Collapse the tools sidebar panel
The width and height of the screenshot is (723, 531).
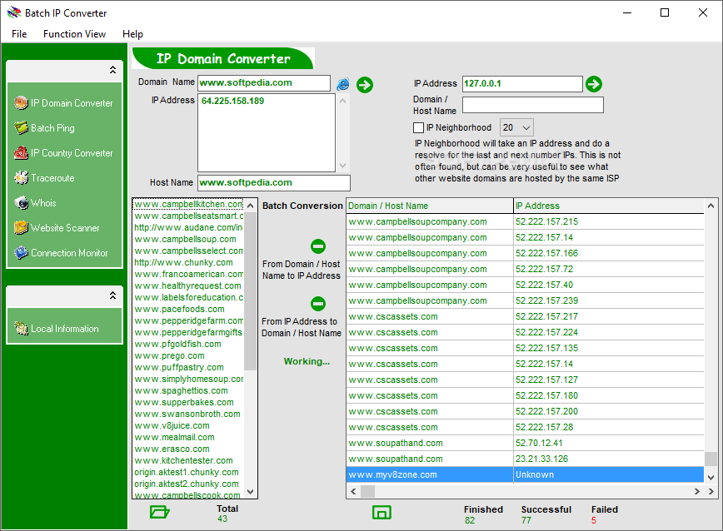click(112, 70)
